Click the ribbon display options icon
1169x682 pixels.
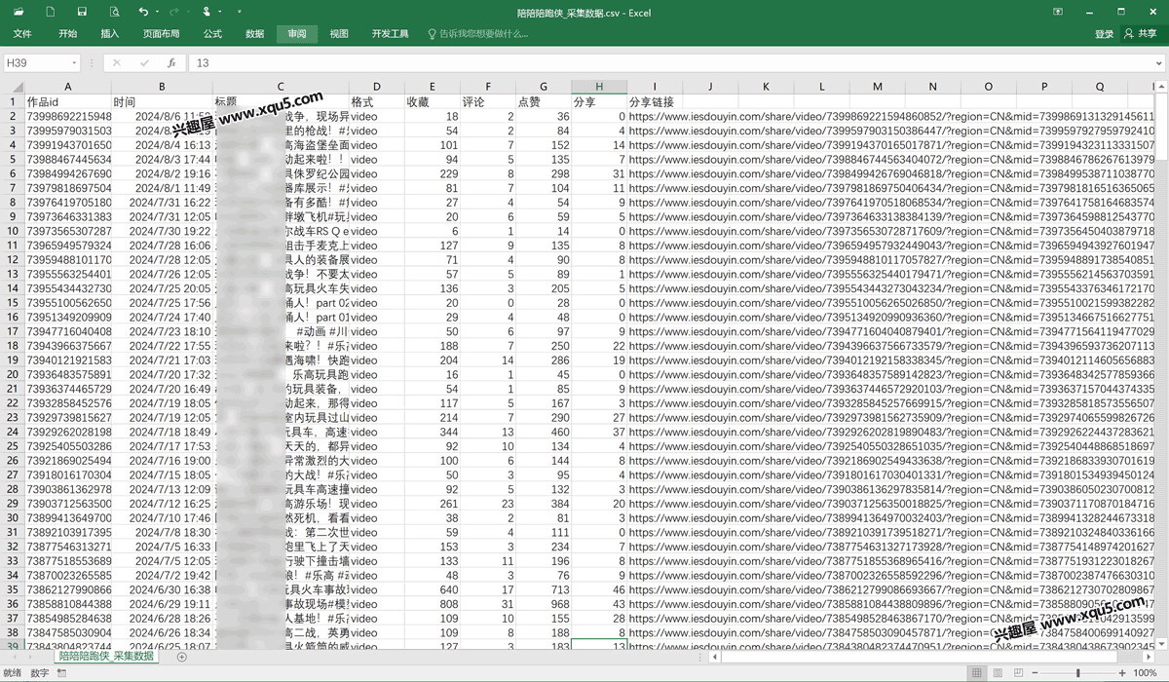1058,12
